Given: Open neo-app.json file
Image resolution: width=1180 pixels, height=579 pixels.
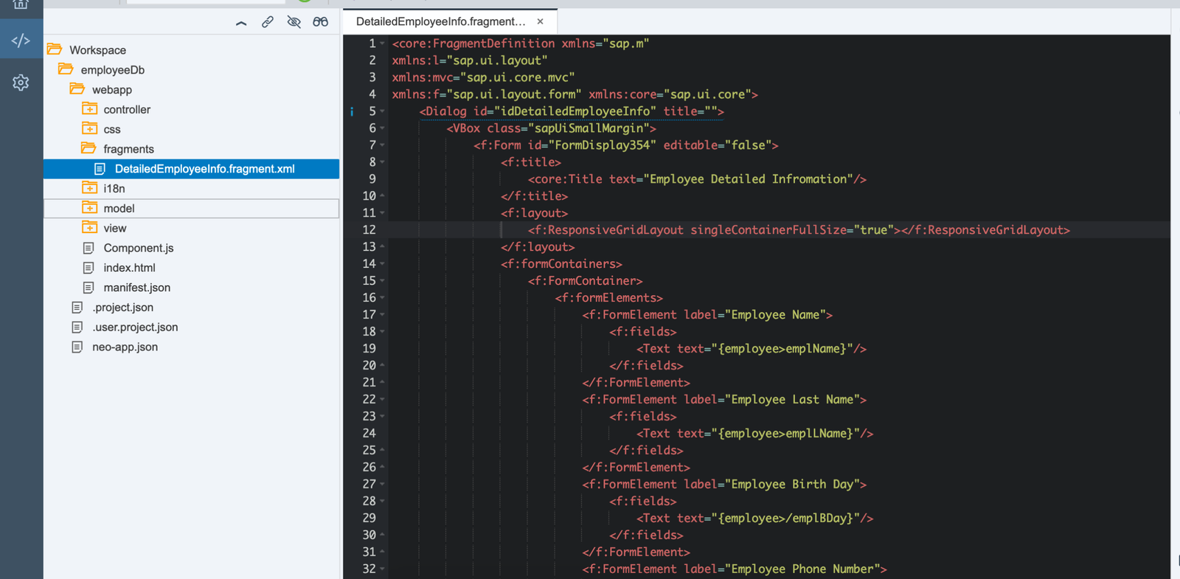Looking at the screenshot, I should click(x=125, y=347).
